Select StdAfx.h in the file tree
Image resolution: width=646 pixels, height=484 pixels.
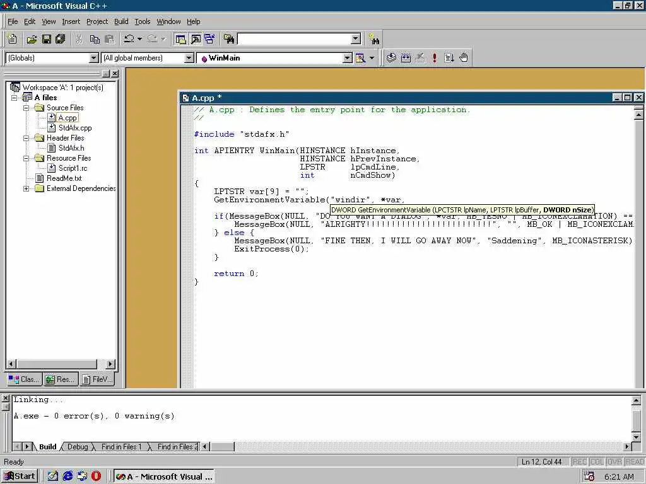point(71,147)
